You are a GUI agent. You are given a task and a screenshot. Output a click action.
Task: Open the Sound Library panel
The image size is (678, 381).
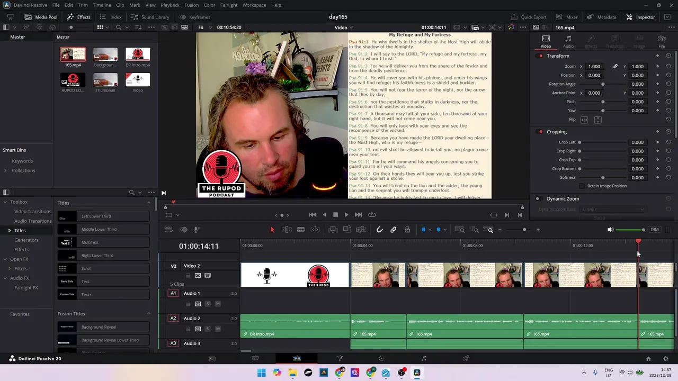click(150, 17)
